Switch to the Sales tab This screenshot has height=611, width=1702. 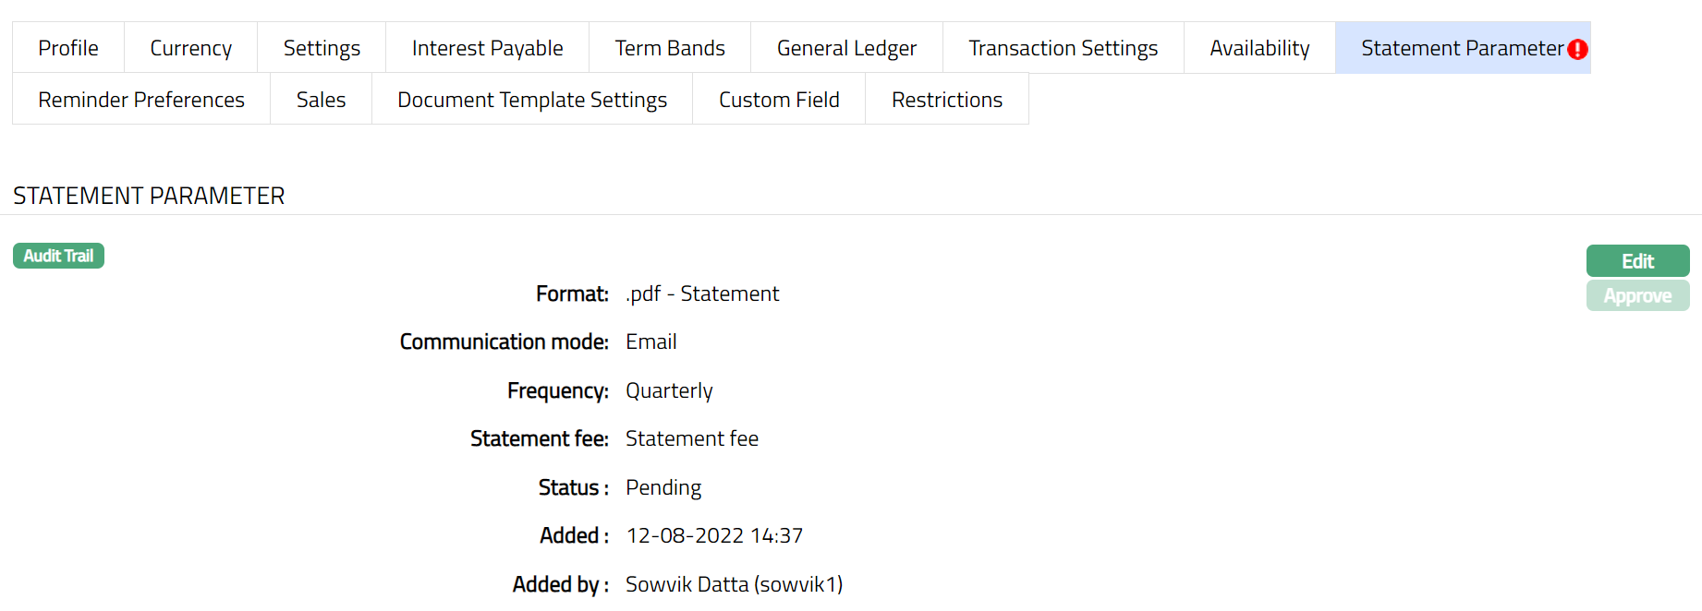pyautogui.click(x=321, y=100)
